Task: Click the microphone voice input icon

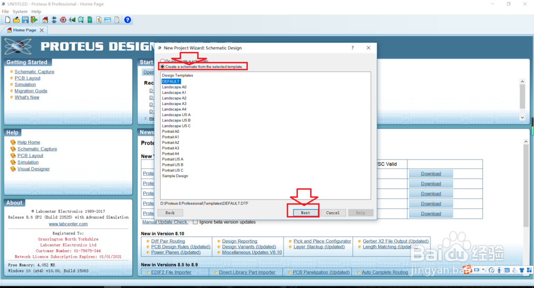Action: [x=499, y=270]
